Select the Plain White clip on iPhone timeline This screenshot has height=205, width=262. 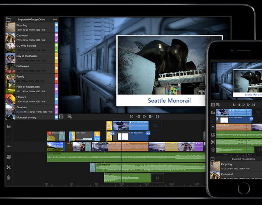point(234,120)
